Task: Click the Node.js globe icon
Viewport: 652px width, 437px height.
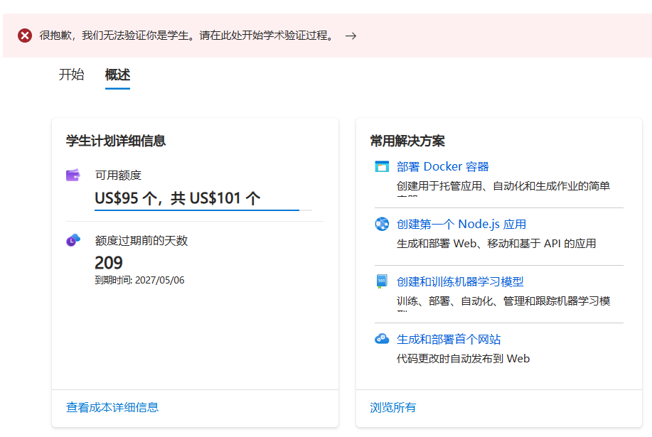Action: click(x=382, y=224)
